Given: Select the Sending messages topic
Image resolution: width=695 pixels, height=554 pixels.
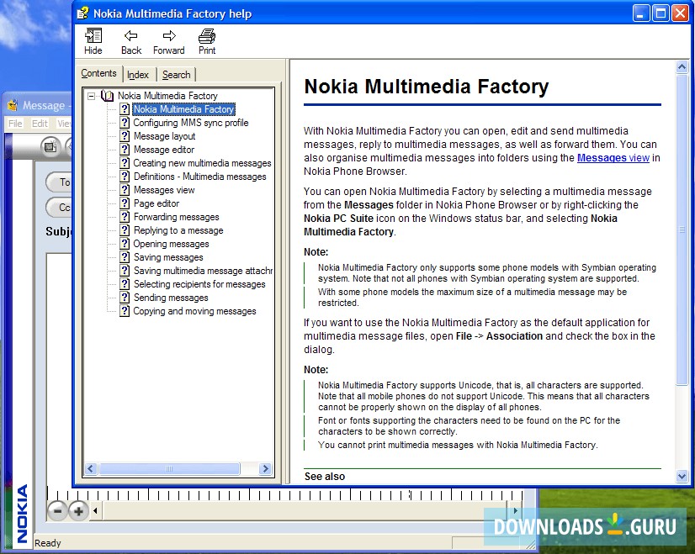Looking at the screenshot, I should (x=171, y=298).
